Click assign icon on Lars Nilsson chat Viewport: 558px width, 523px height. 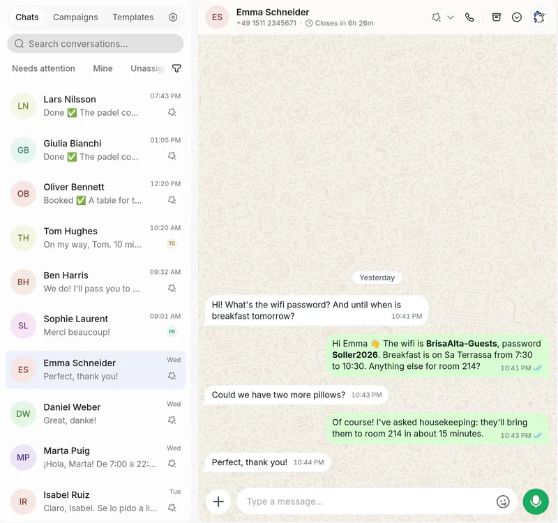172,112
